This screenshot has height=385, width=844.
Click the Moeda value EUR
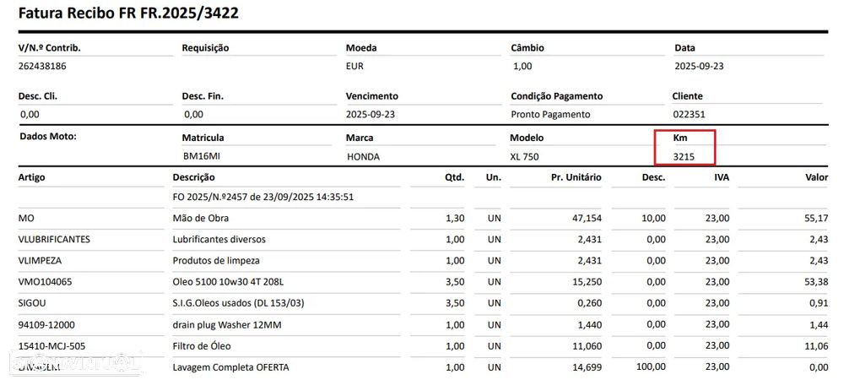coord(354,65)
